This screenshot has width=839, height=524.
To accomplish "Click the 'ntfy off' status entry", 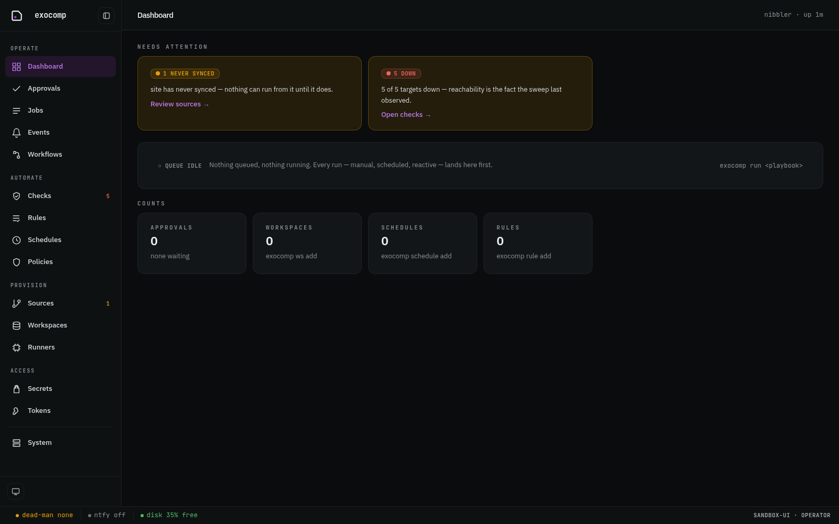I will coord(107,516).
